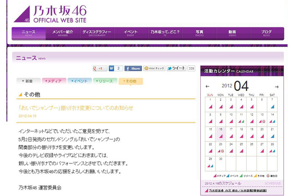Click the media marker on April 10
The width and height of the screenshot is (294, 196).
coord(231,121)
